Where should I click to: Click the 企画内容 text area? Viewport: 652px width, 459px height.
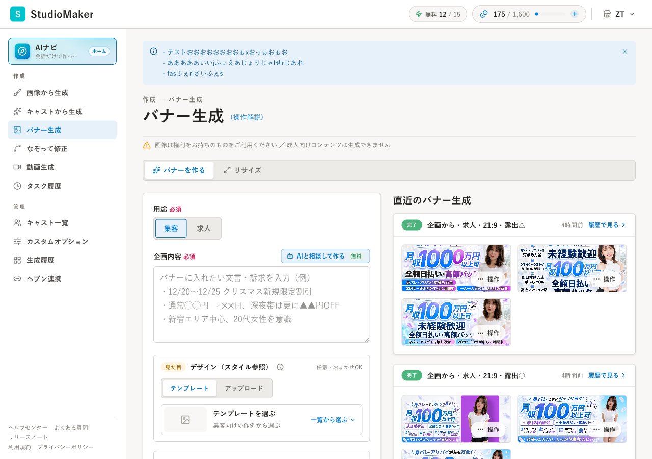[262, 304]
